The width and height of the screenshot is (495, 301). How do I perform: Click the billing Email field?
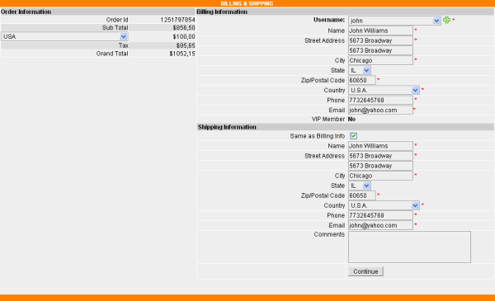[380, 111]
